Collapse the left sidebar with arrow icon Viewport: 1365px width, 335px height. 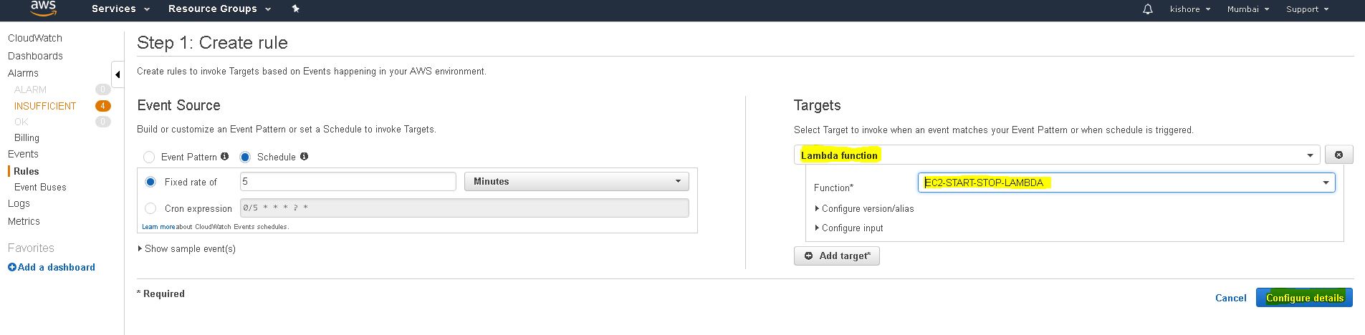coord(118,74)
